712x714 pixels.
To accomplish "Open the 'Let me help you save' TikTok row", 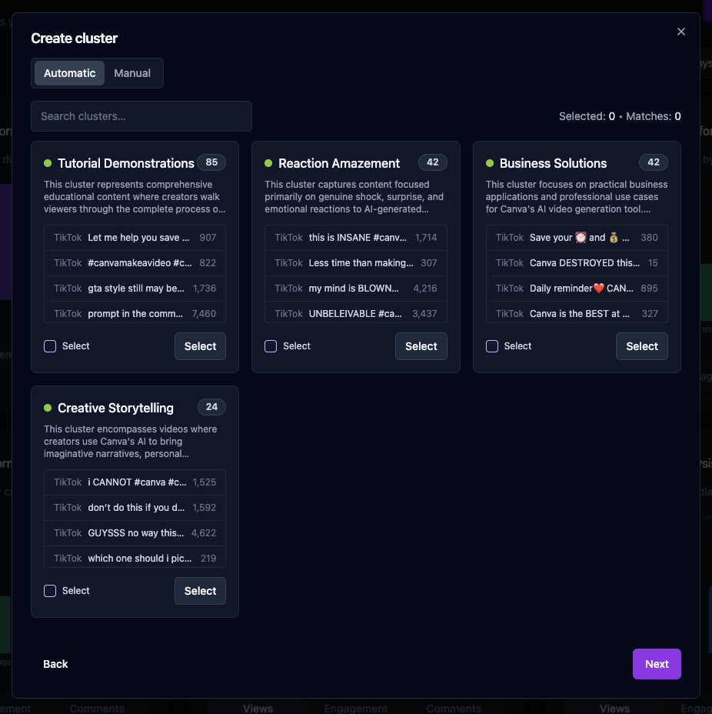I will (135, 238).
